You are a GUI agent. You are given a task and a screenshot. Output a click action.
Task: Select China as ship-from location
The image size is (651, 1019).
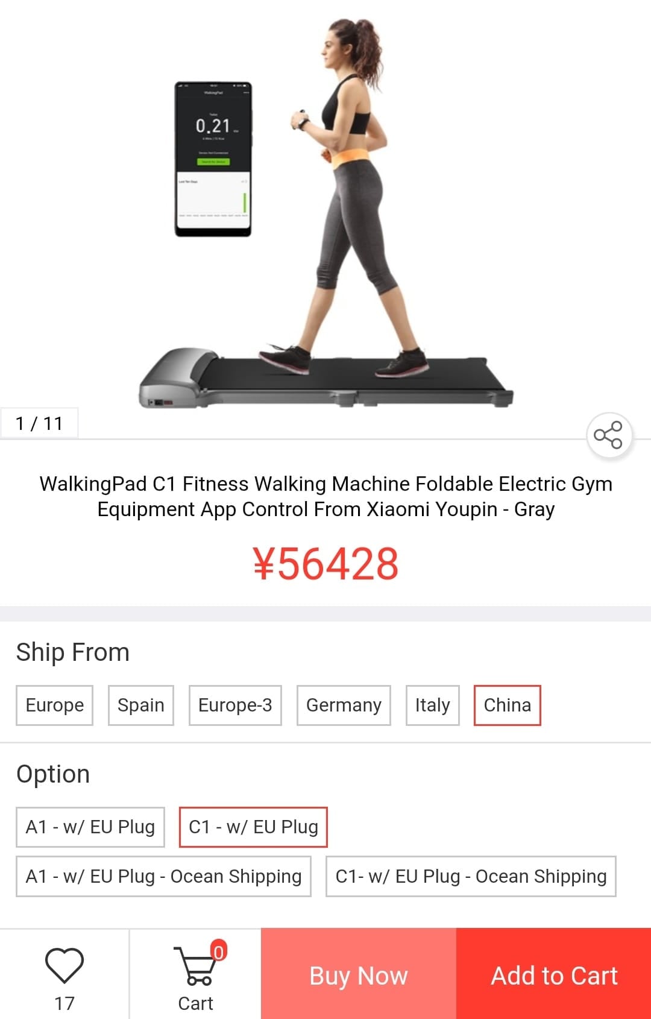507,705
